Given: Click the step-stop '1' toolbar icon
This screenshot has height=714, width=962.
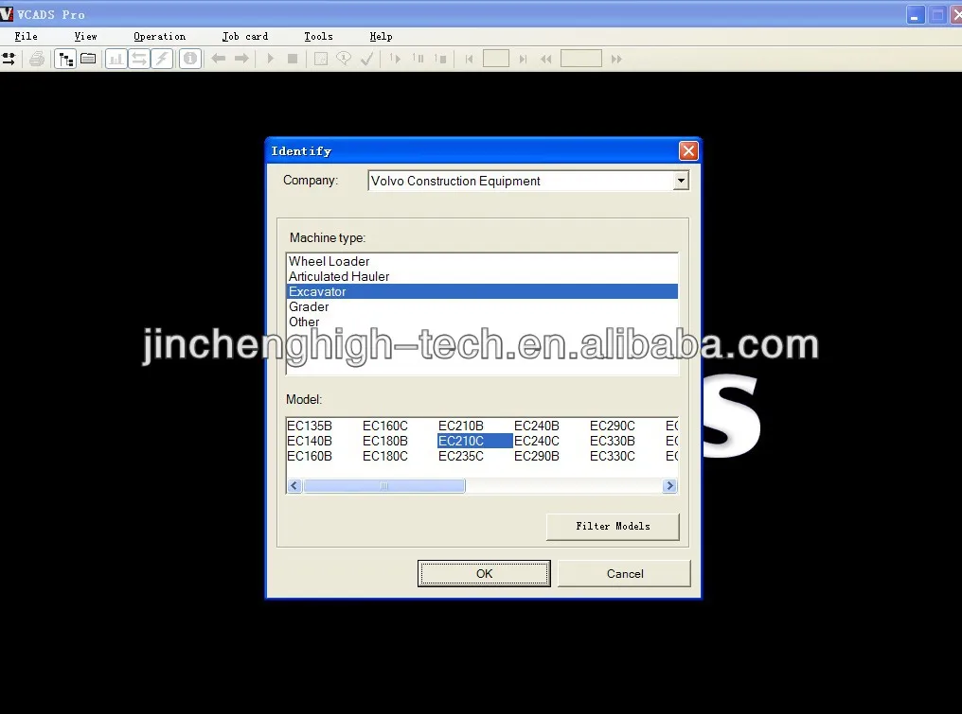Looking at the screenshot, I should click(440, 59).
